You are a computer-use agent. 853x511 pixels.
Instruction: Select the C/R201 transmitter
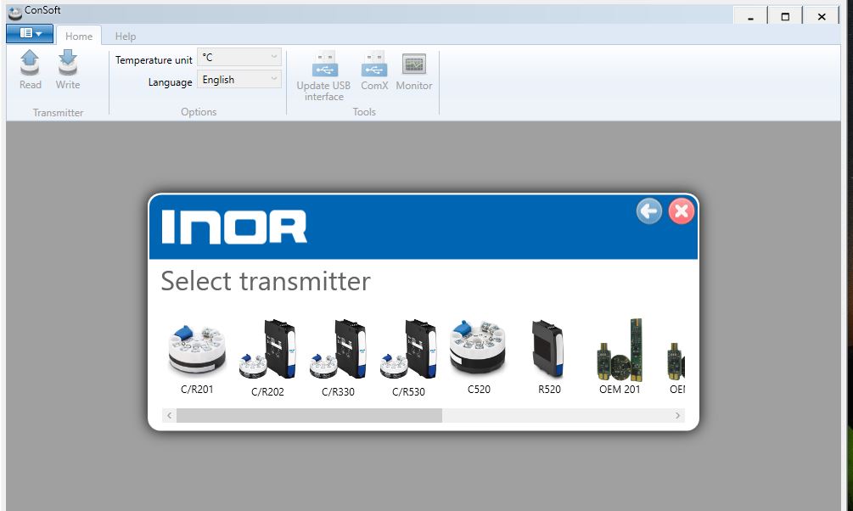[197, 359]
